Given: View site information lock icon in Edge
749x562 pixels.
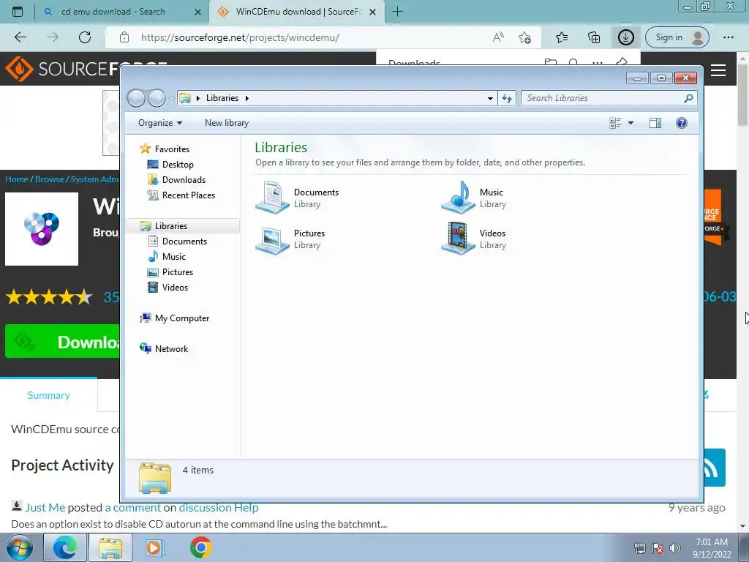Looking at the screenshot, I should tap(124, 37).
